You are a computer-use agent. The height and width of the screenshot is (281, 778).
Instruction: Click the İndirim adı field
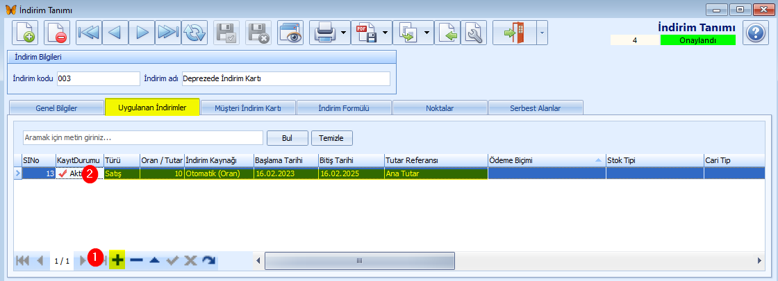(285, 79)
